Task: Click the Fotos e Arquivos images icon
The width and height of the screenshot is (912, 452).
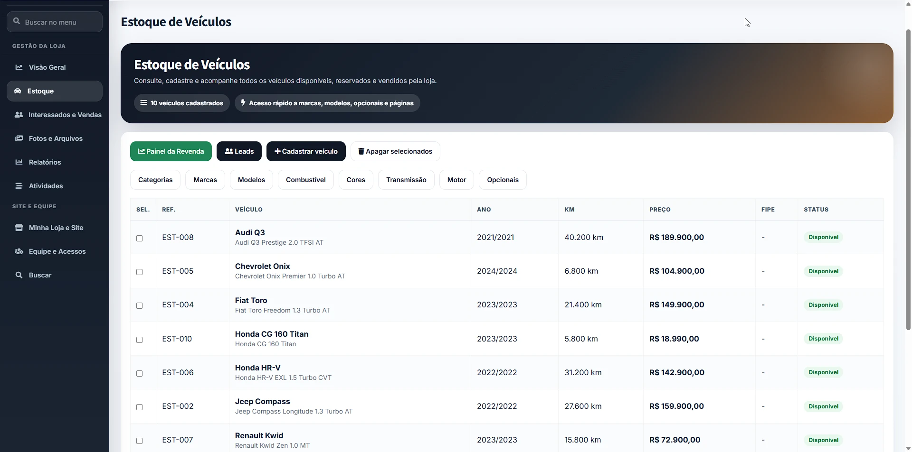Action: (x=19, y=138)
